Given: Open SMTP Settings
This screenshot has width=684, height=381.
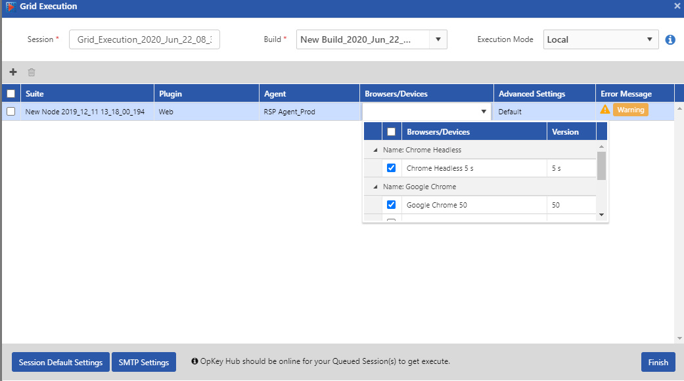Looking at the screenshot, I should (144, 362).
